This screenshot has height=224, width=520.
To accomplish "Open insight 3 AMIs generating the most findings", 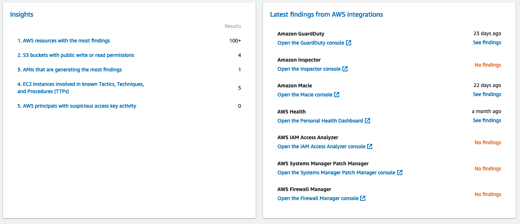I will click(70, 70).
